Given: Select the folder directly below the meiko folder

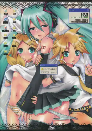Looking at the screenshot, I should (x=6, y=52).
